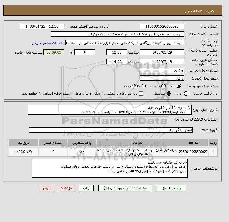Click the واحد شمارش column header
This screenshot has height=222, width=229.
(82, 143)
